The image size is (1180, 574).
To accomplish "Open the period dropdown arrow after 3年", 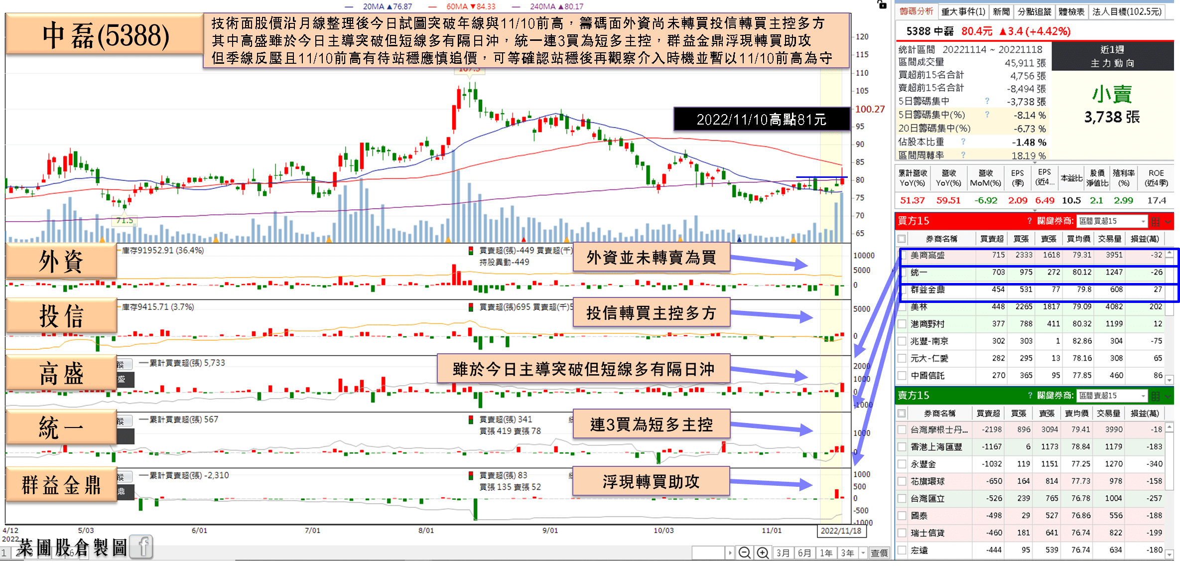I will pos(863,553).
